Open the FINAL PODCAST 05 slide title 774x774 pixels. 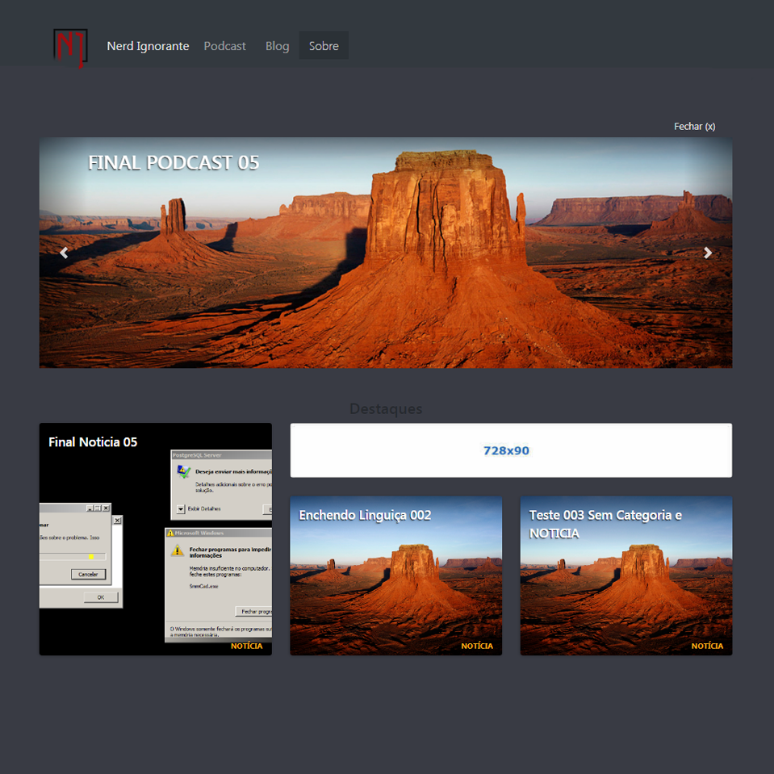pyautogui.click(x=174, y=163)
